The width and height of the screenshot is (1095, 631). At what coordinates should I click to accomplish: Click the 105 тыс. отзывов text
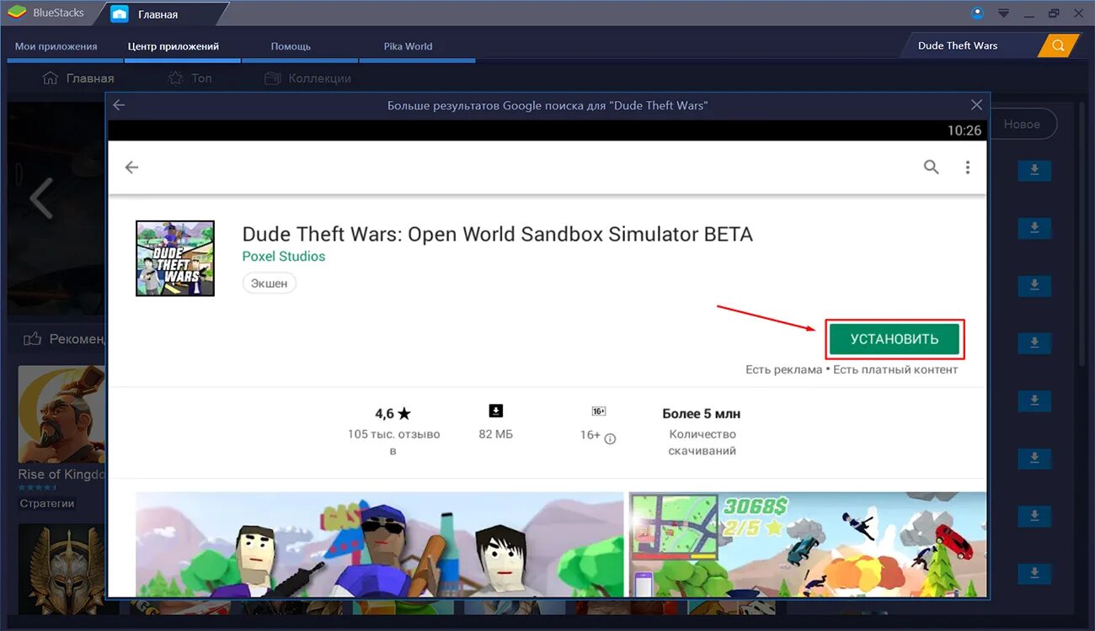393,443
